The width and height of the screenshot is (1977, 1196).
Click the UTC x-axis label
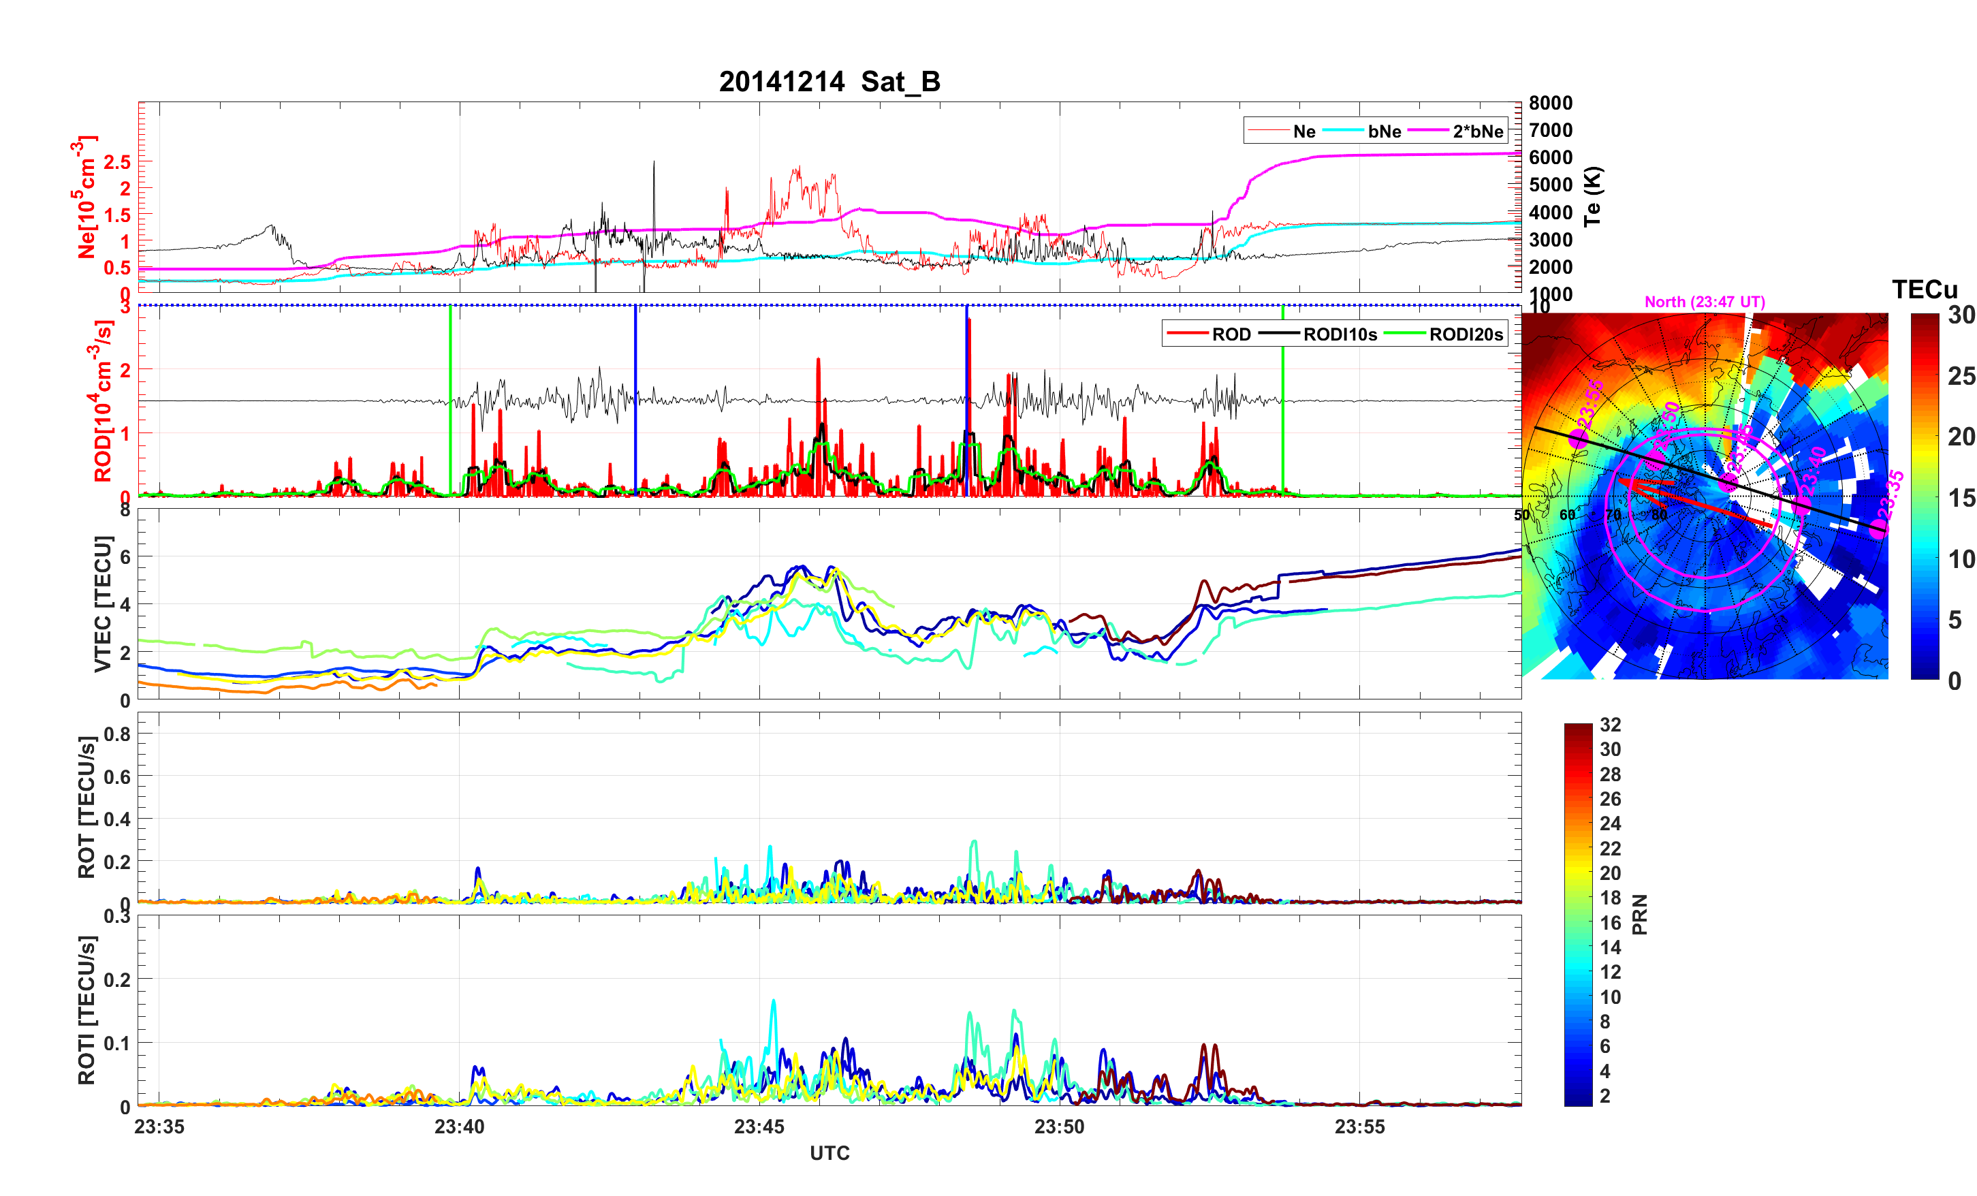(829, 1152)
